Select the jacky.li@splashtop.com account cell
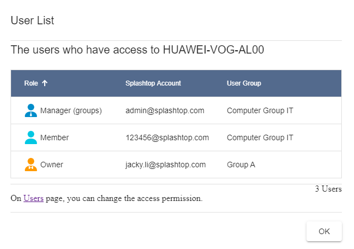 coord(166,165)
